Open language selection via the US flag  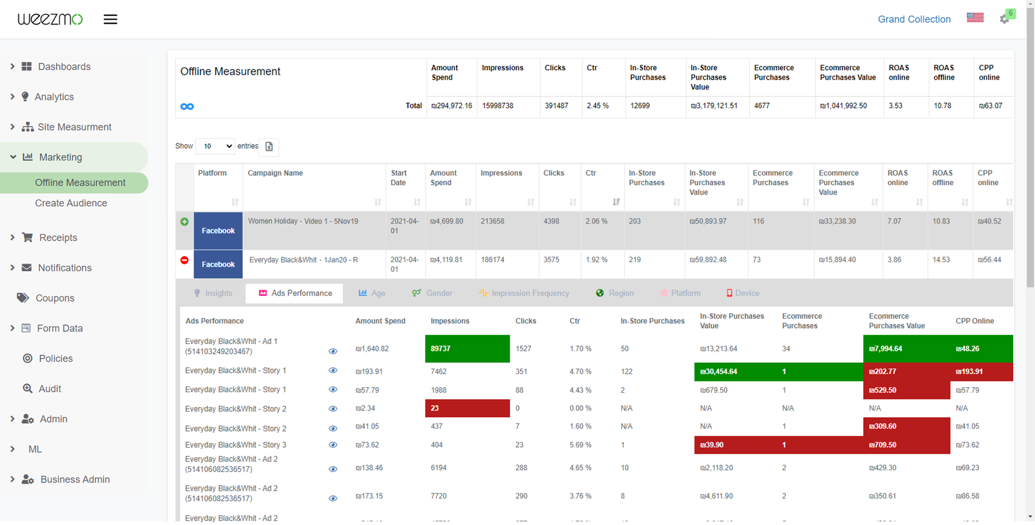(x=975, y=17)
